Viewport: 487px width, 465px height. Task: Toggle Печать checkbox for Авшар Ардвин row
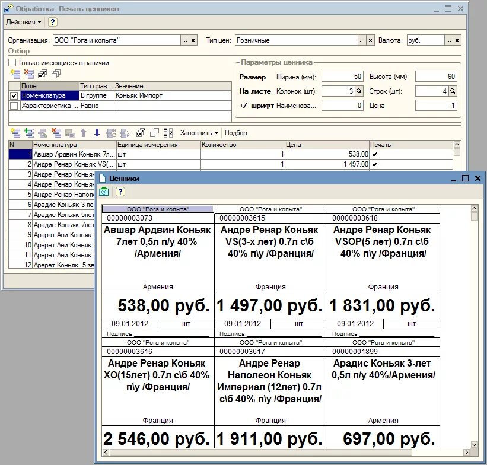375,154
